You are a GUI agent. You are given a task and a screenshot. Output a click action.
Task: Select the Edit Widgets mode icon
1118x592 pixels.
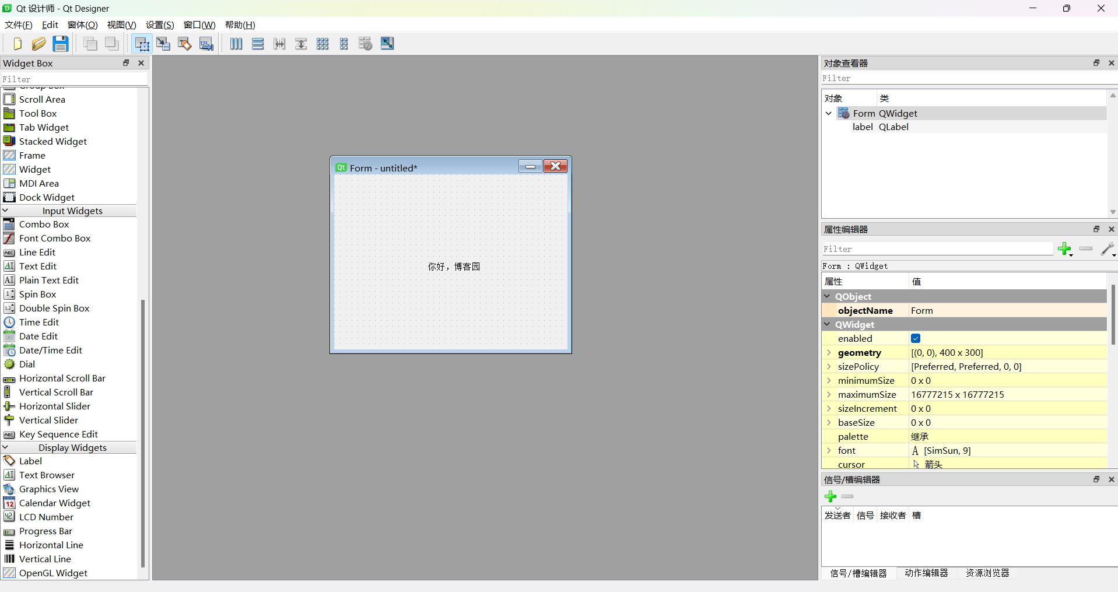pyautogui.click(x=142, y=44)
